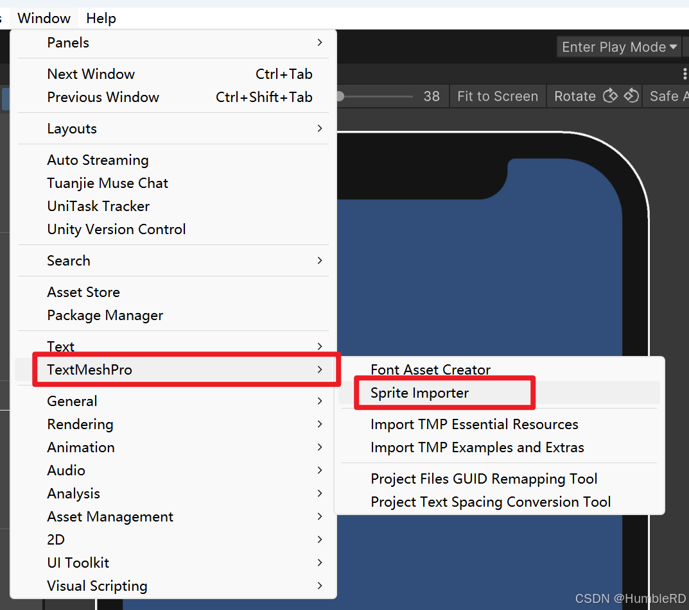Choose Next Window
Image resolution: width=689 pixels, height=610 pixels.
(173, 74)
